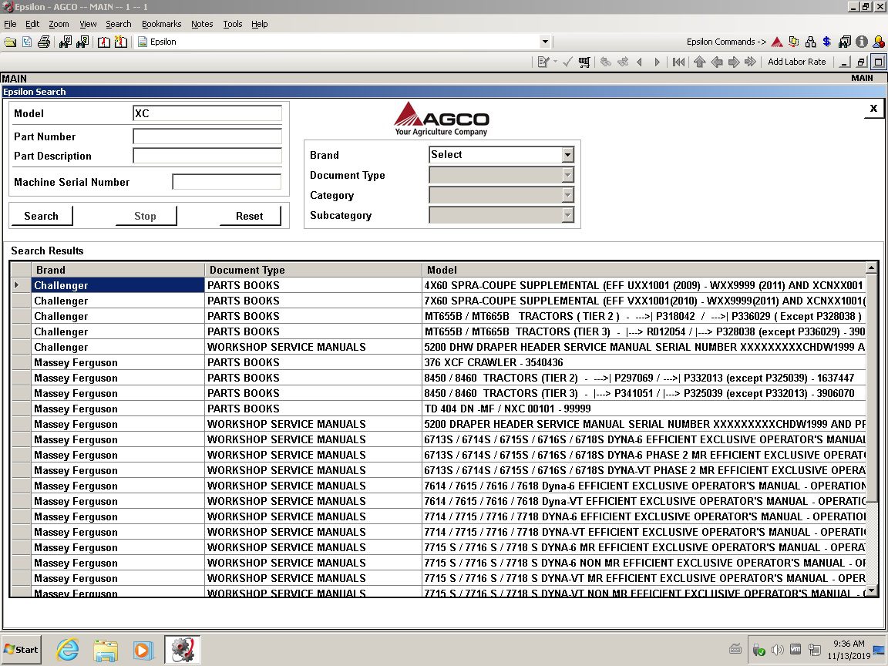888x666 pixels.
Task: Click the Document Type column header
Action: 313,270
